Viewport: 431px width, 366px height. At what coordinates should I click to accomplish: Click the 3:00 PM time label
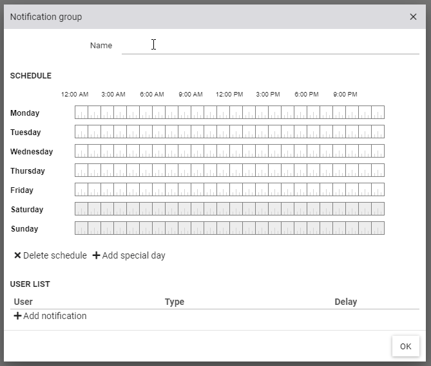click(x=268, y=95)
